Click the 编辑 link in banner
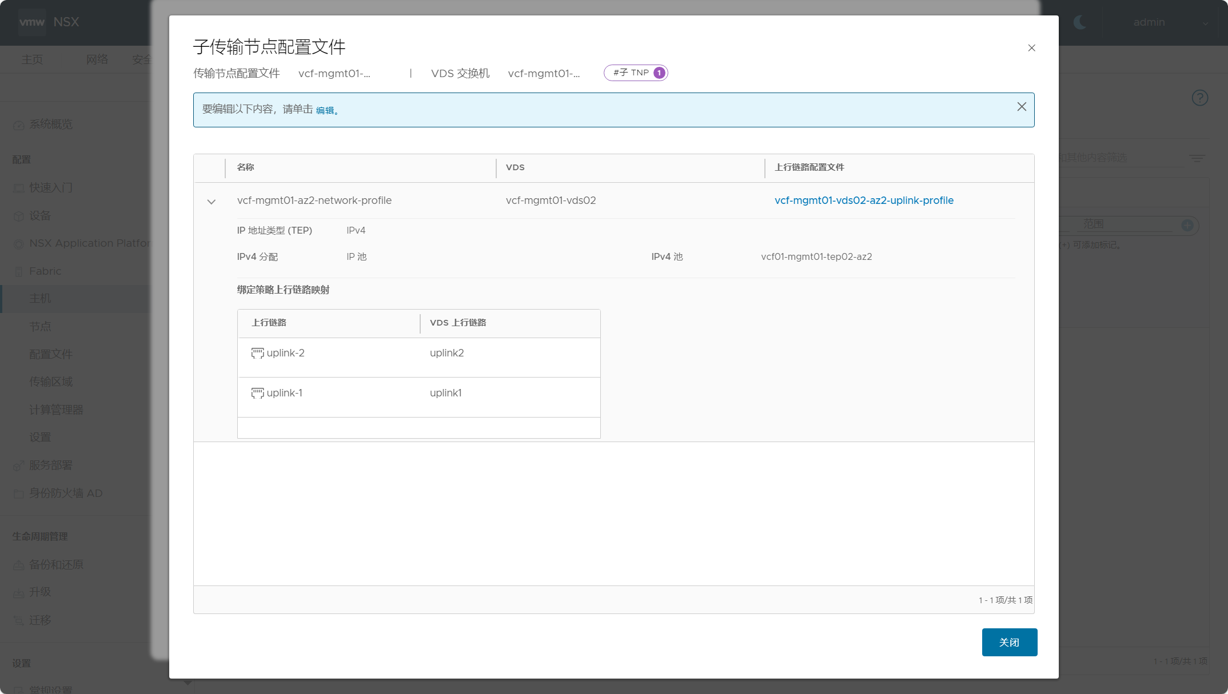 (x=325, y=110)
